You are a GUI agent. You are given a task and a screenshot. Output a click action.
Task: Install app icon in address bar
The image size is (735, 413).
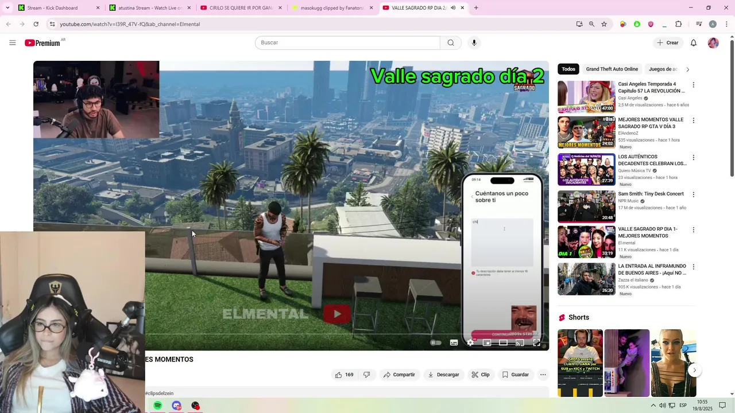pyautogui.click(x=579, y=24)
